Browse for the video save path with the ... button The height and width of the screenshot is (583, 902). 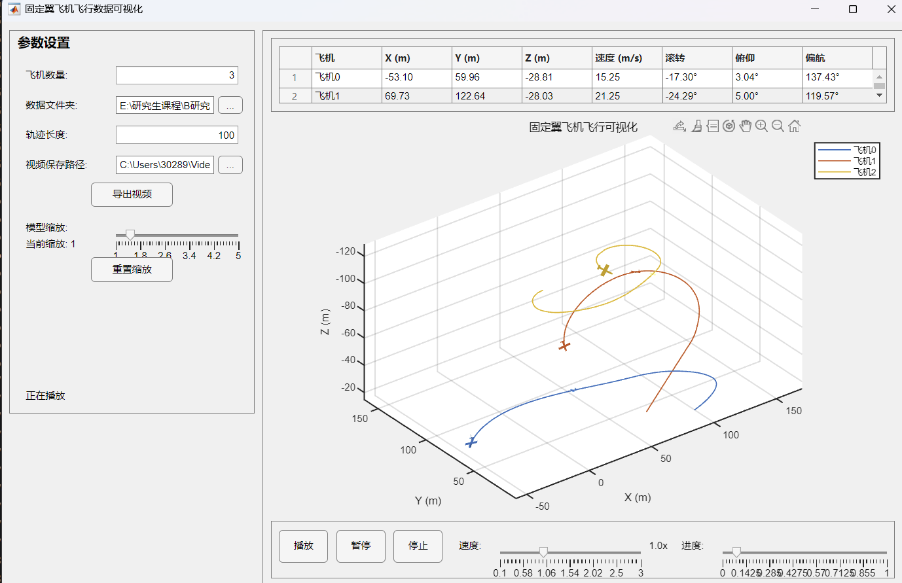pos(230,165)
